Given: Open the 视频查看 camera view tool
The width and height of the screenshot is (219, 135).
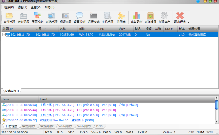Looking at the screenshot, I should (x=65, y=18).
